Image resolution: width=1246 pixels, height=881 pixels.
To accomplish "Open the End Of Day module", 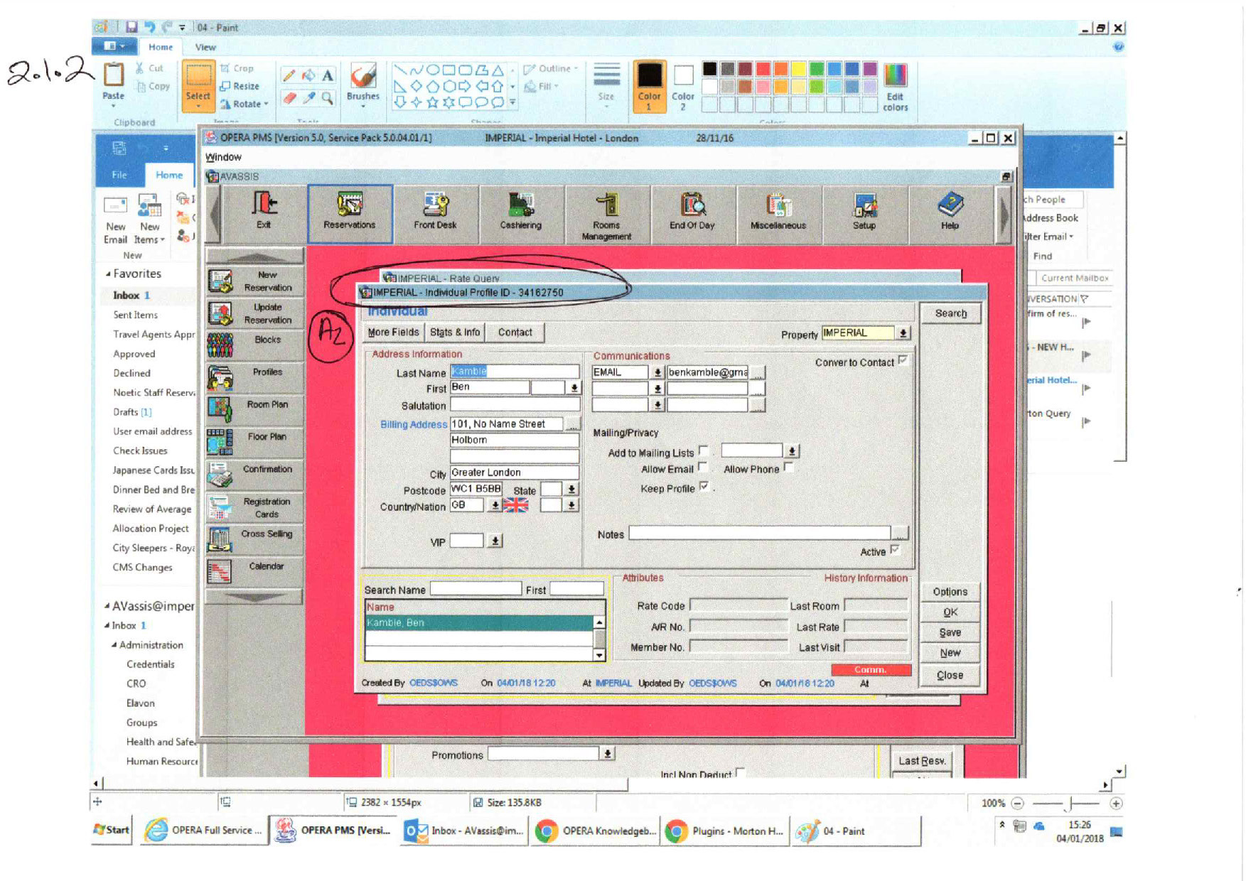I will coord(692,213).
